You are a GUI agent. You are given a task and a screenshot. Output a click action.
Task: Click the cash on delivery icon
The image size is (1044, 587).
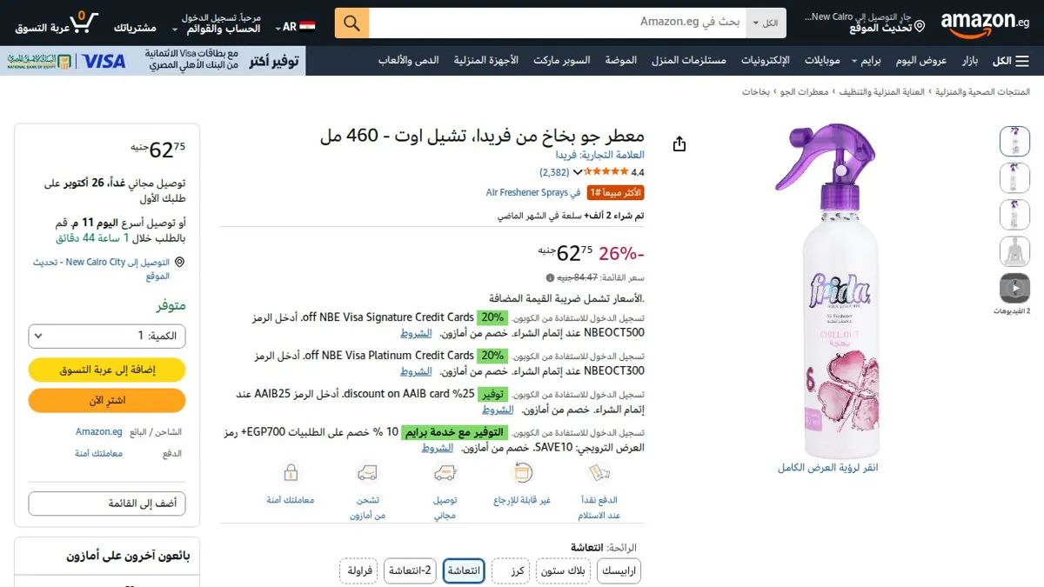(x=599, y=473)
